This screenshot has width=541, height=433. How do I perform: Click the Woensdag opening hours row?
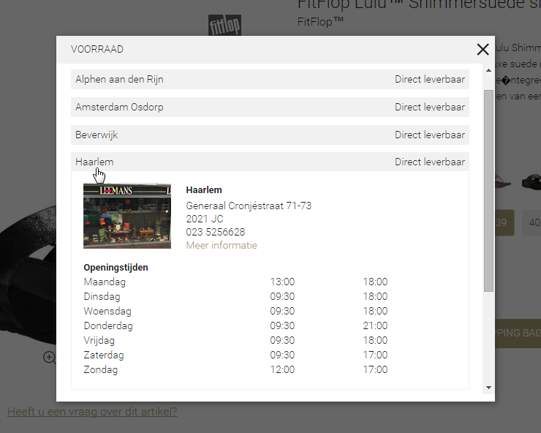point(235,311)
